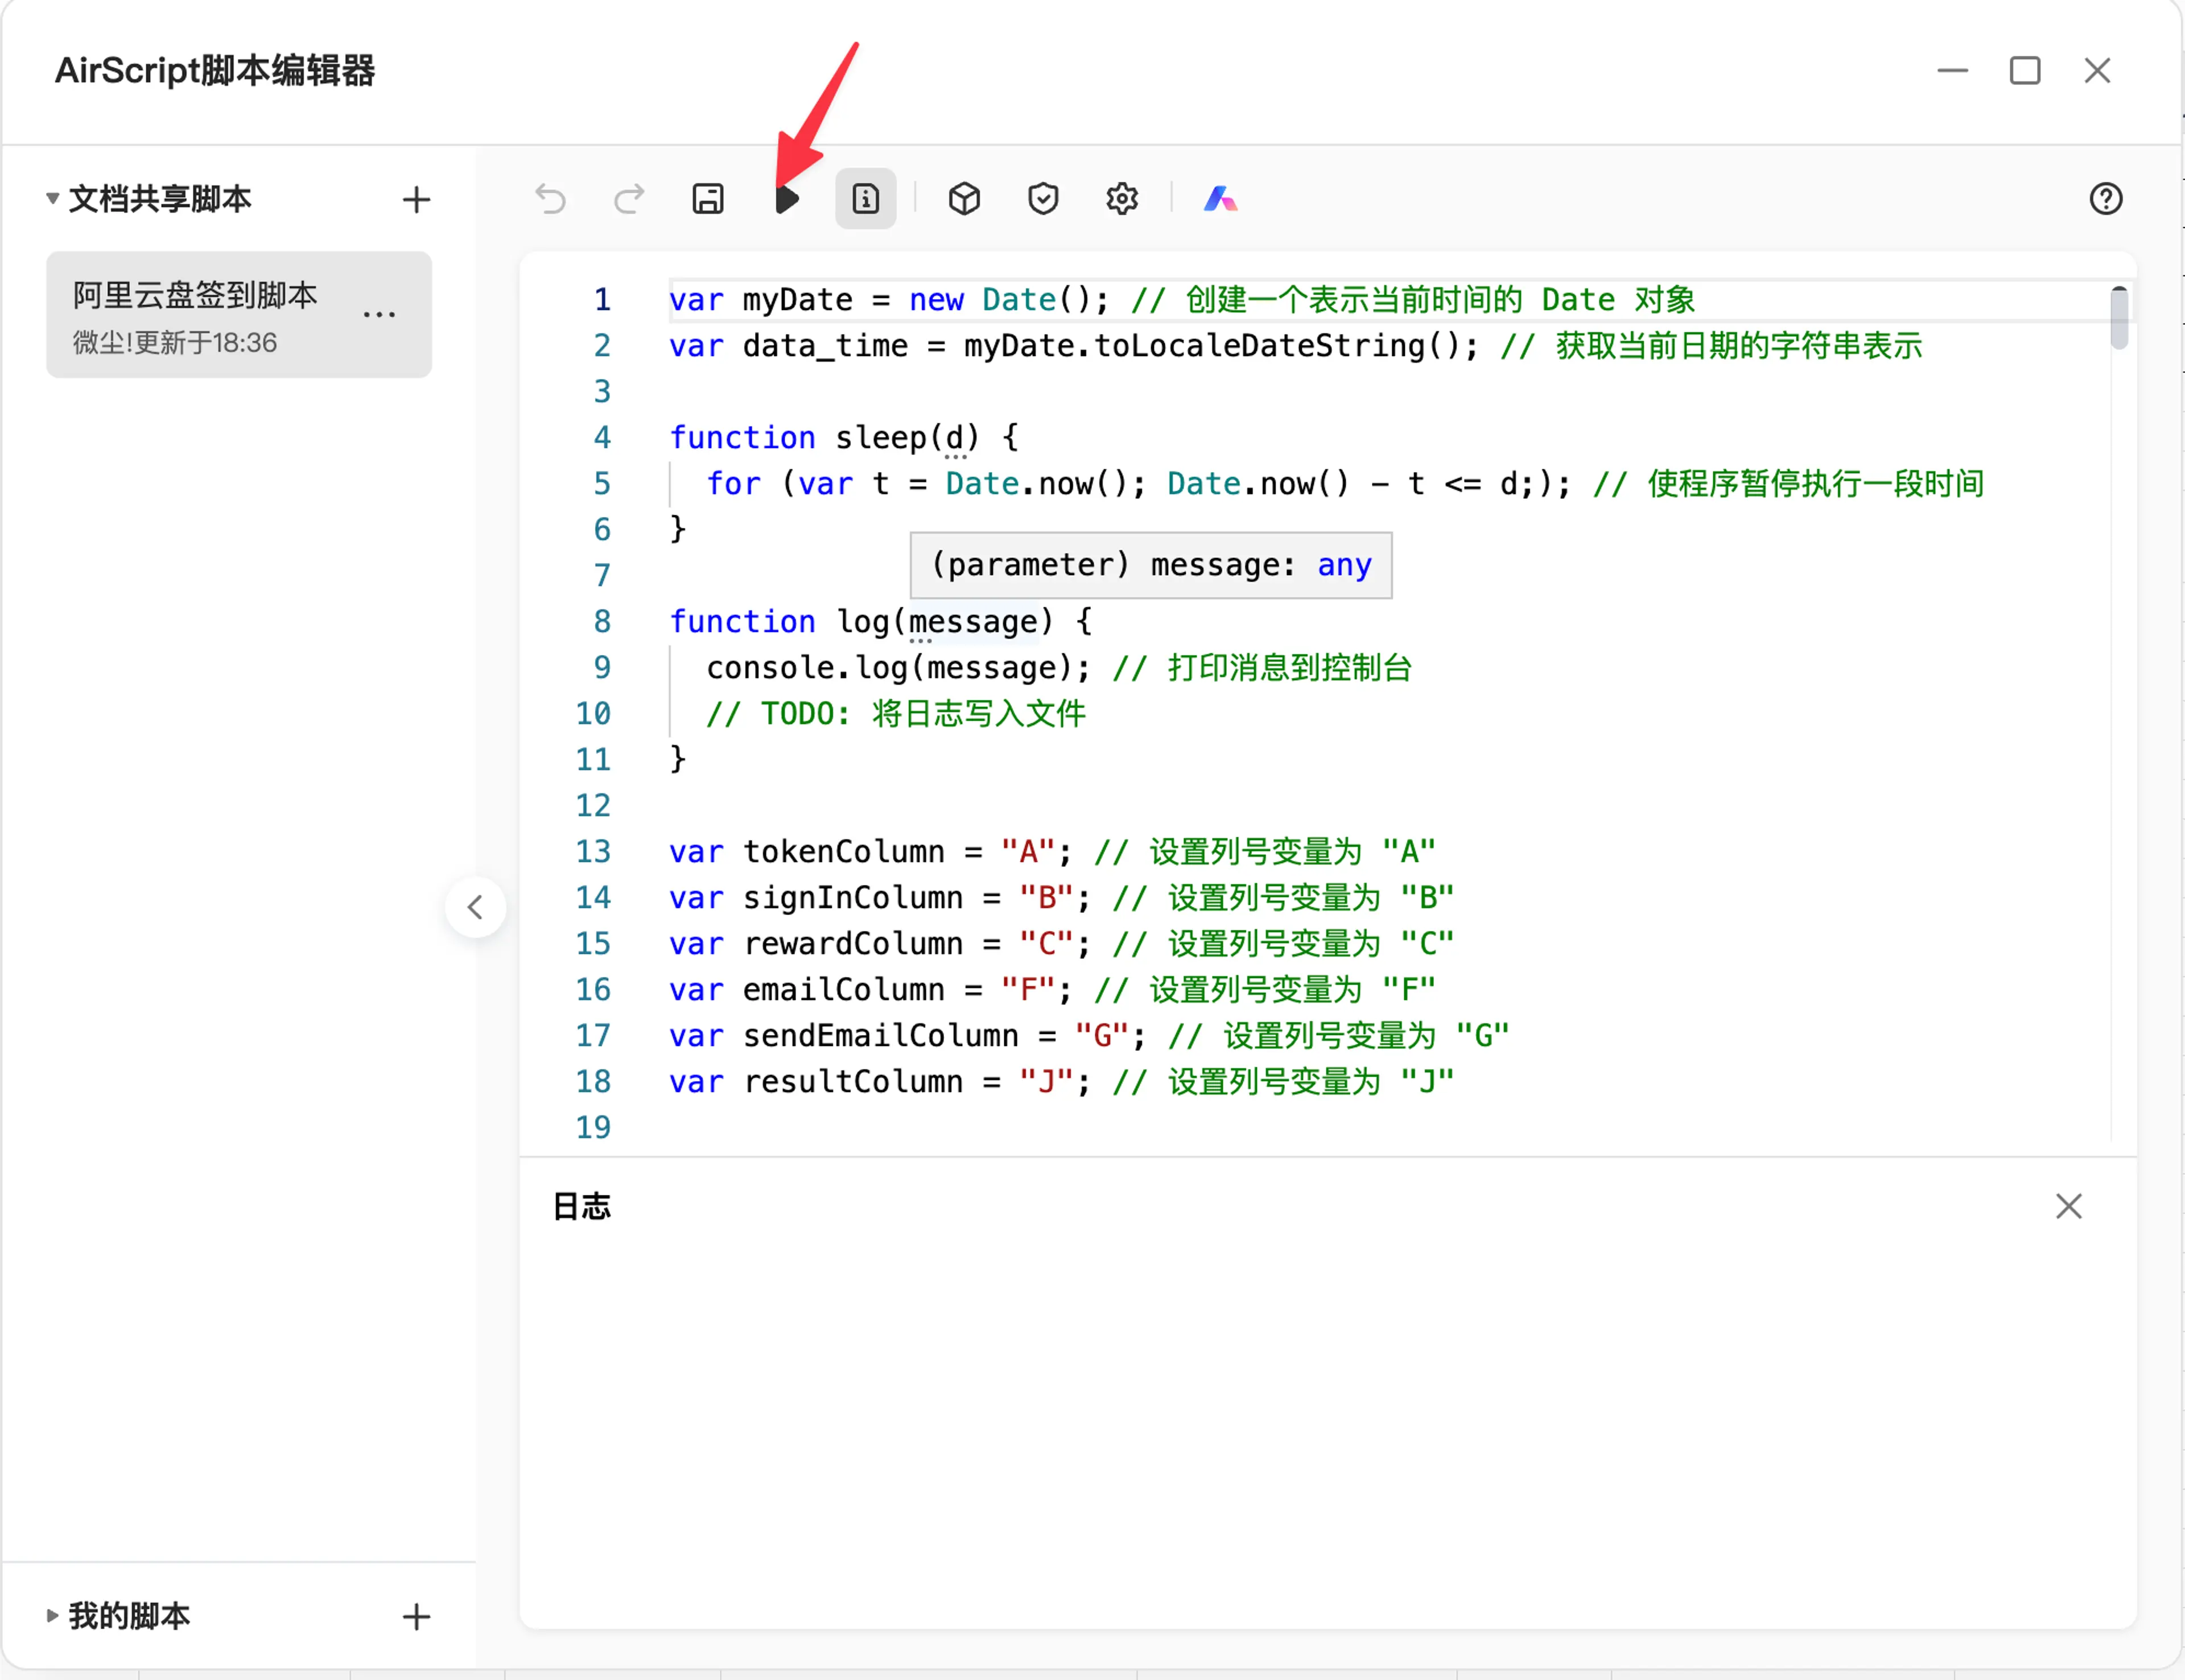Collapse the sidebar with the chevron

click(475, 908)
